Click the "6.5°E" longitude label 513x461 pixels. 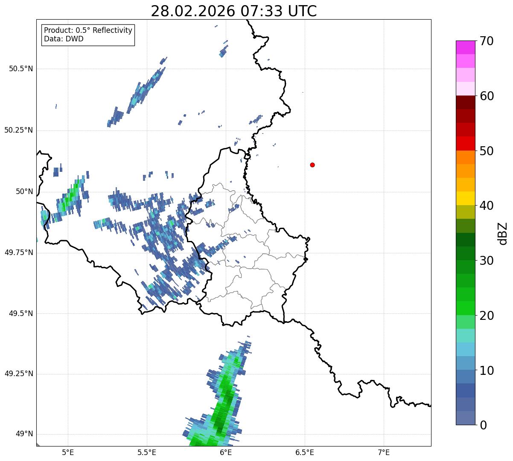305,452
